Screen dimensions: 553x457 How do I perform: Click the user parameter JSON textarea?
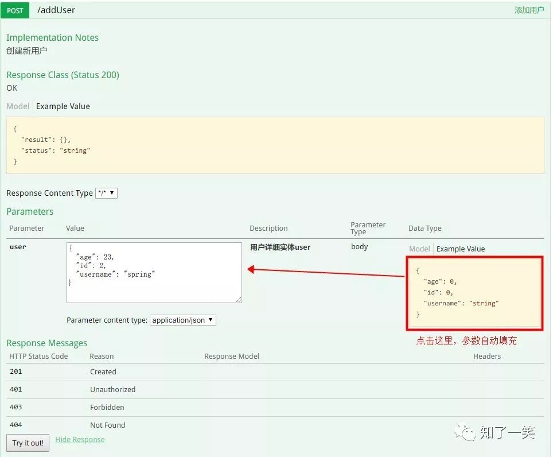coord(154,273)
